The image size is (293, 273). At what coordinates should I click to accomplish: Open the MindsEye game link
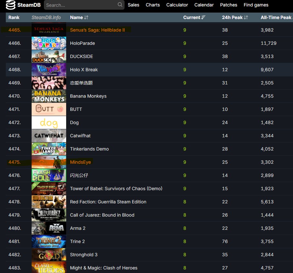click(80, 162)
